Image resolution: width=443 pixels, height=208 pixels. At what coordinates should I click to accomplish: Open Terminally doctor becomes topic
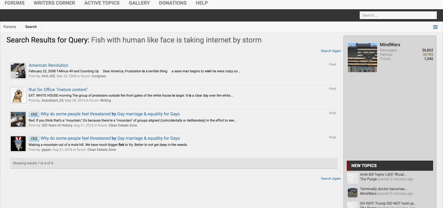pos(384,189)
